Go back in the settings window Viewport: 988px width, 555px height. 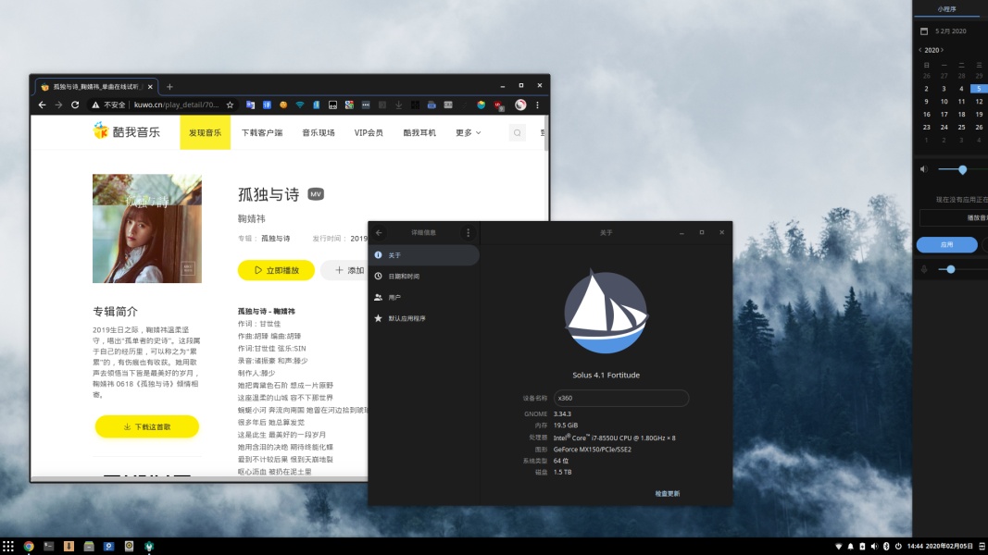(x=380, y=233)
